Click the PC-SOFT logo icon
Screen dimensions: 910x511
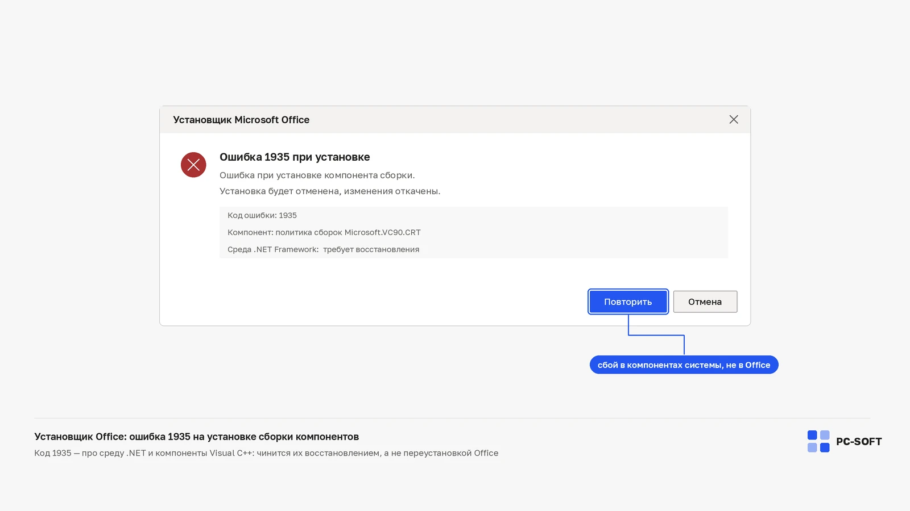pos(818,441)
